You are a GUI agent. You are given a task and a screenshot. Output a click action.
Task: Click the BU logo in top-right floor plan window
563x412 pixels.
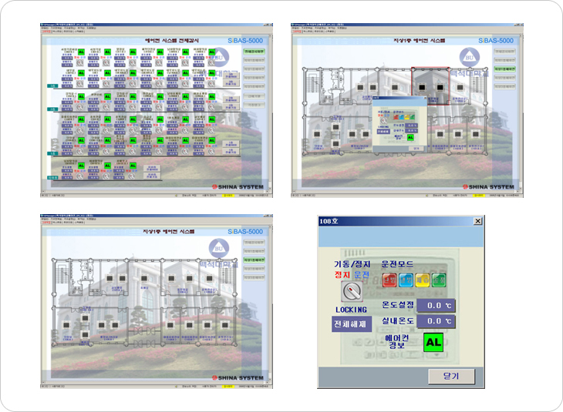[x=470, y=56]
